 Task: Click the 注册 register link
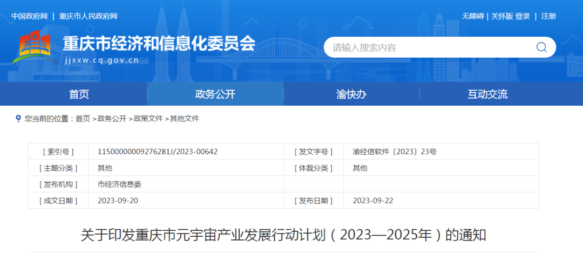coord(548,16)
